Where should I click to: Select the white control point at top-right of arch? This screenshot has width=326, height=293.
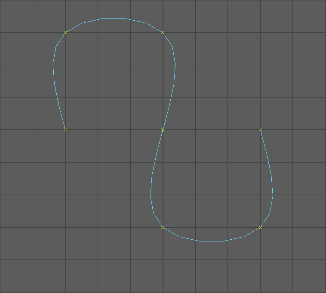click(163, 32)
